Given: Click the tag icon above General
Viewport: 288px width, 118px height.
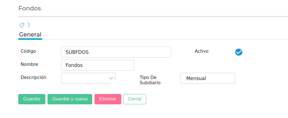Looking at the screenshot, I should [x=22, y=25].
